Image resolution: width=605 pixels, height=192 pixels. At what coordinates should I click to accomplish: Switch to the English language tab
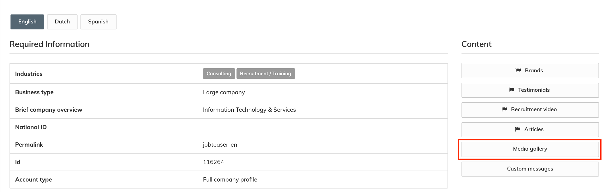point(27,22)
